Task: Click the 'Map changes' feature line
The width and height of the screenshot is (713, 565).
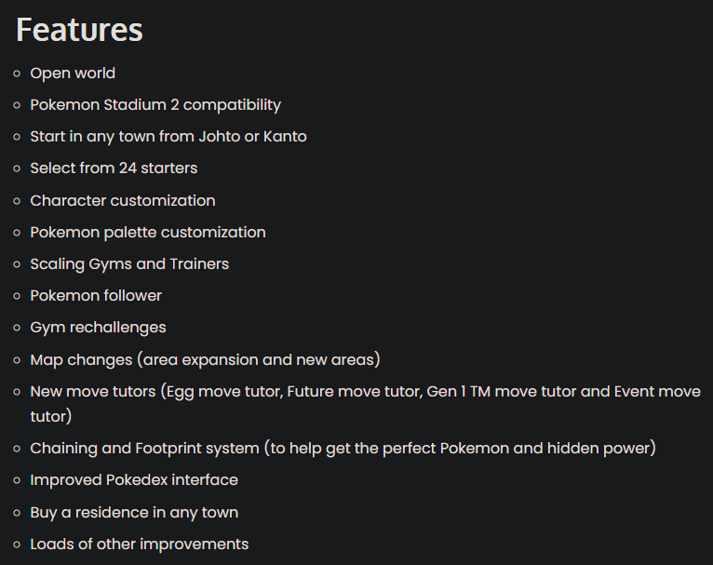Action: pyautogui.click(x=205, y=359)
